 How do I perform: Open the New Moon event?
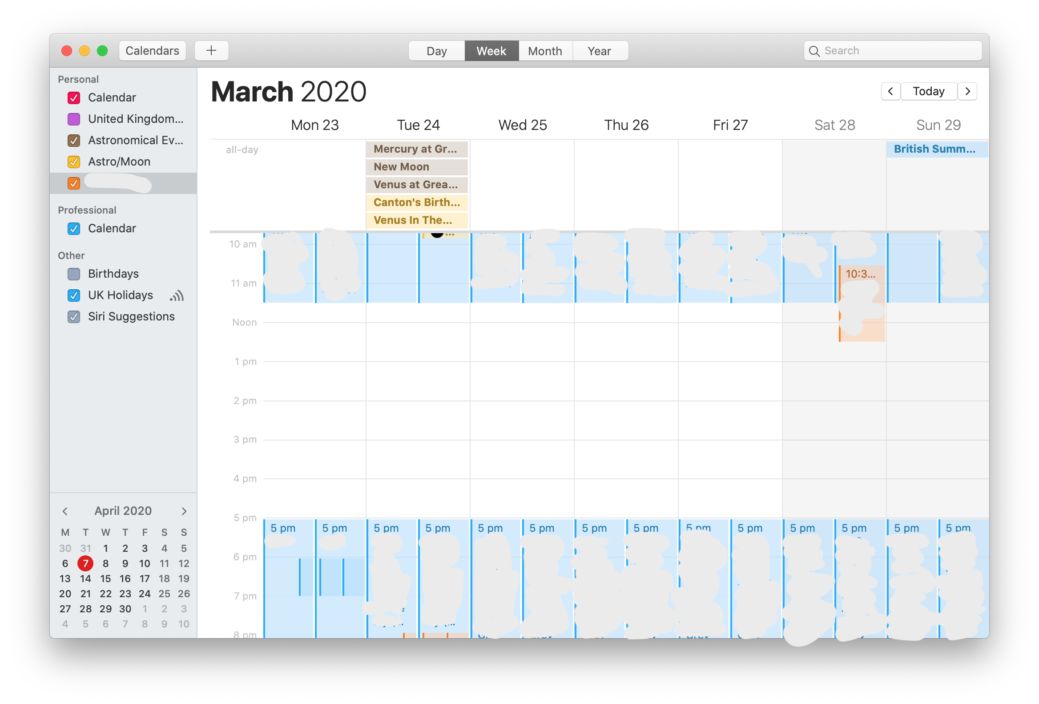417,167
